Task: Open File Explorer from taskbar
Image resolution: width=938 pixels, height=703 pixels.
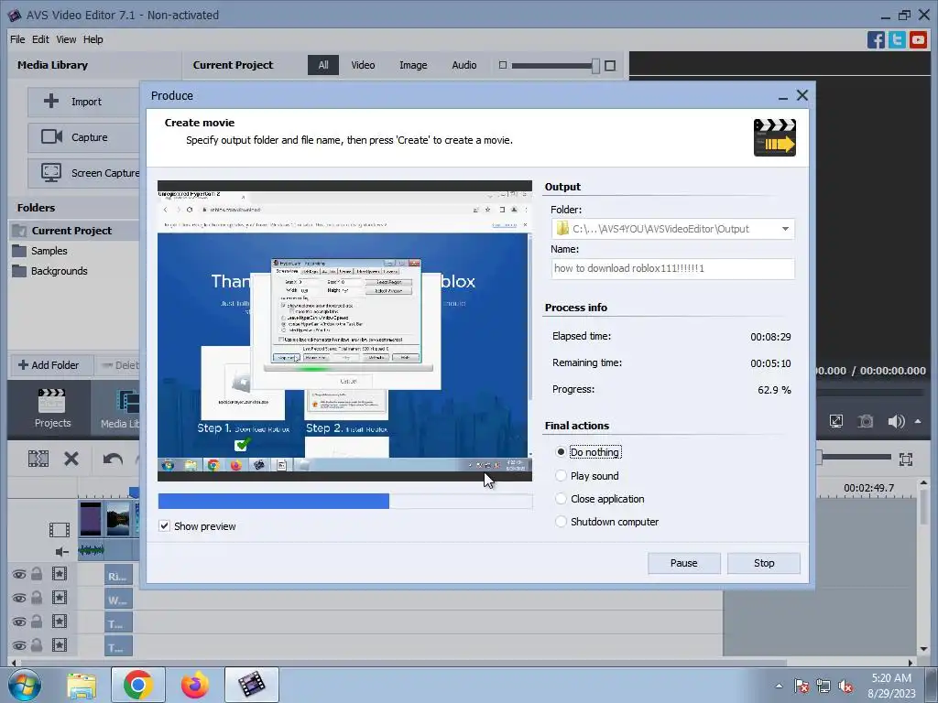Action: click(x=82, y=686)
